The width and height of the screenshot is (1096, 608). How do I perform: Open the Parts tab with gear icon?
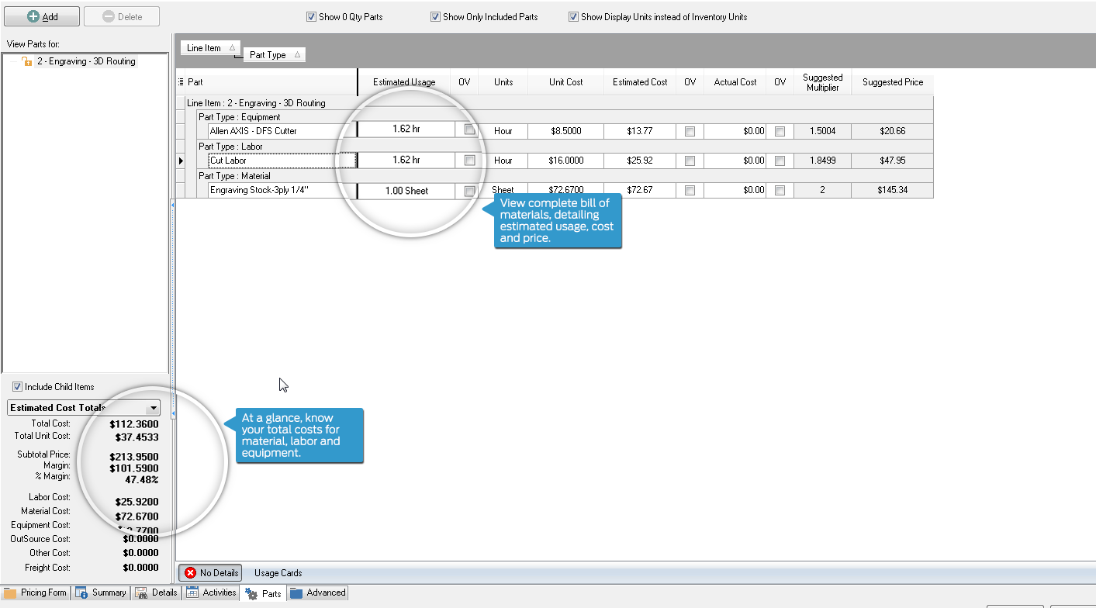click(x=263, y=593)
